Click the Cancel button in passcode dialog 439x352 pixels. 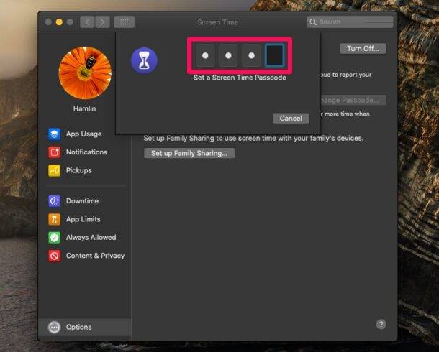(x=291, y=119)
